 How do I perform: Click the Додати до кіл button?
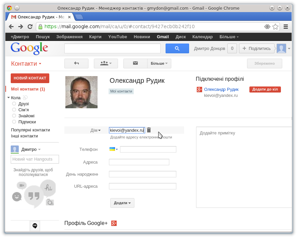pyautogui.click(x=265, y=90)
